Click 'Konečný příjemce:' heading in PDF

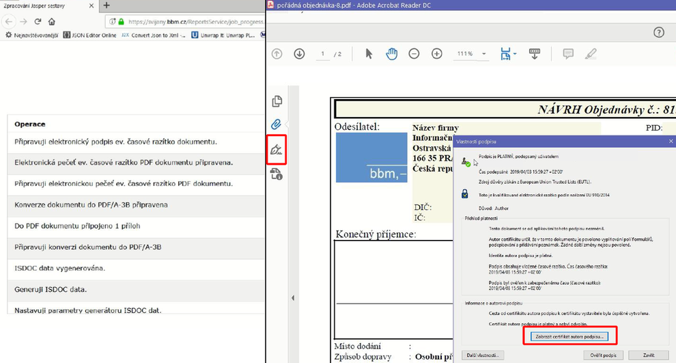tap(376, 234)
